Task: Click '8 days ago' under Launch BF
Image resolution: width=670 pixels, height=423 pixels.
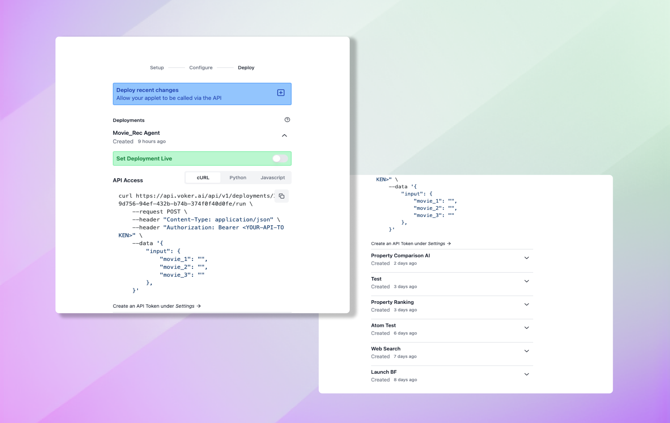Action: (405, 380)
